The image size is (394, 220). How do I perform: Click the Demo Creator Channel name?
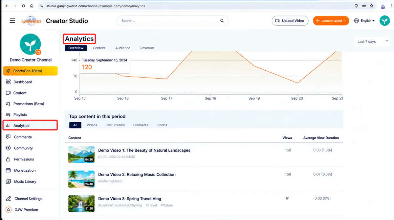[31, 60]
